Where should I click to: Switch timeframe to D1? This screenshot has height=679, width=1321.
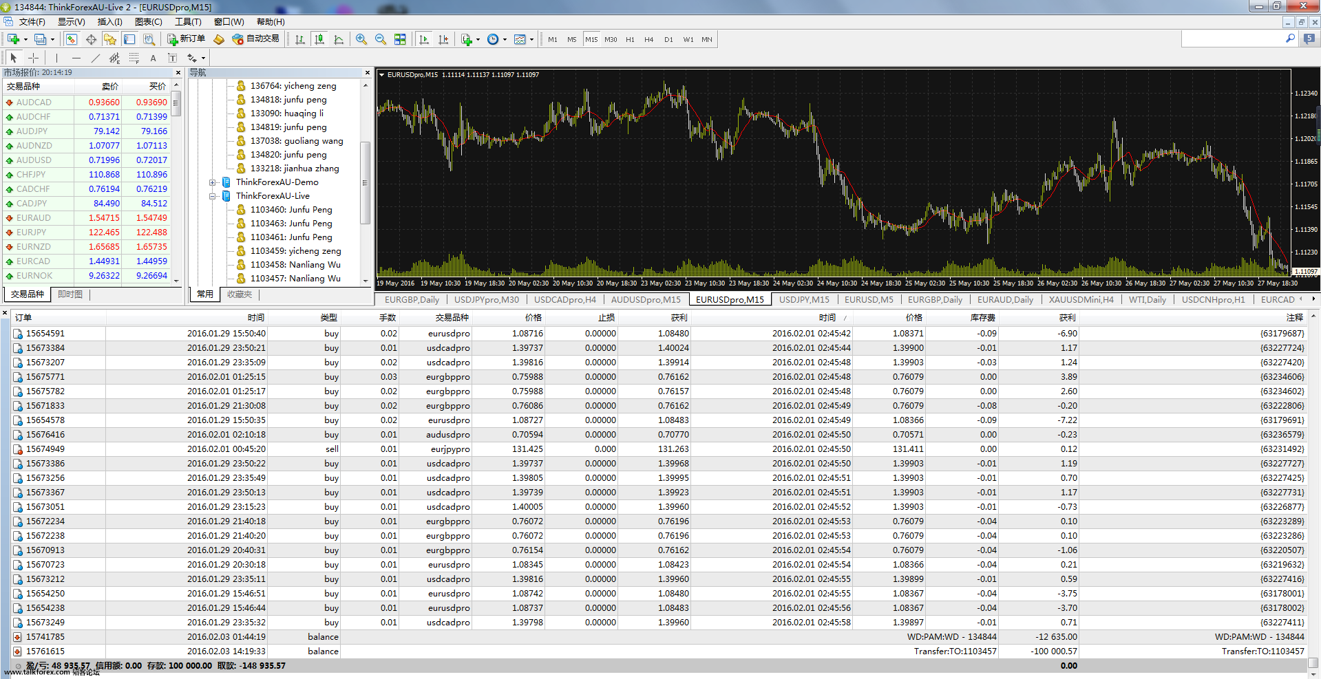pos(668,39)
